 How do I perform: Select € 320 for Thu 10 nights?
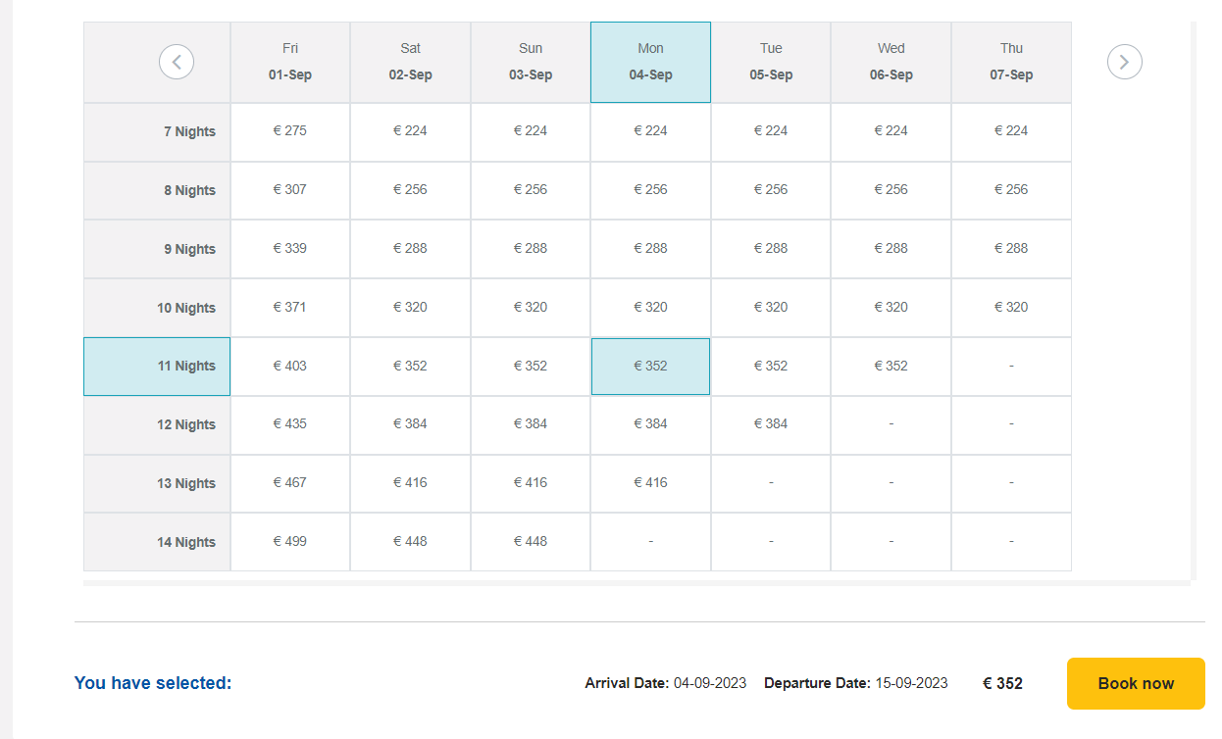(x=1011, y=307)
